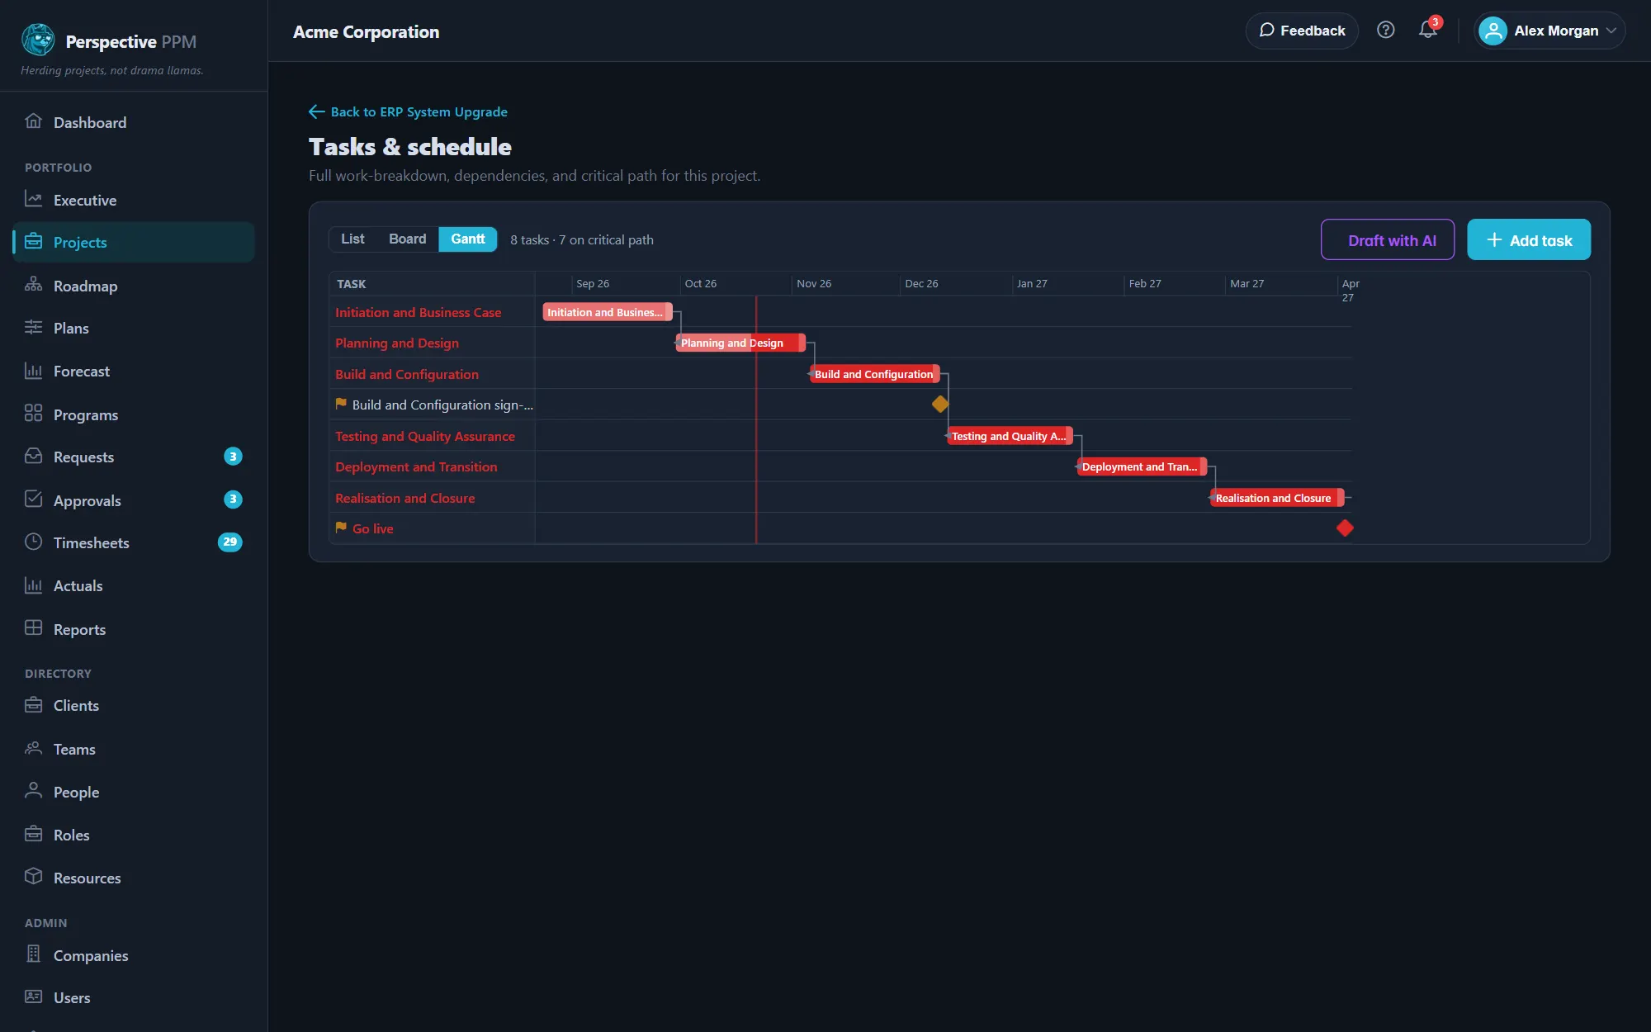Click the Go live red milestone diamond
This screenshot has height=1032, width=1651.
(x=1345, y=528)
